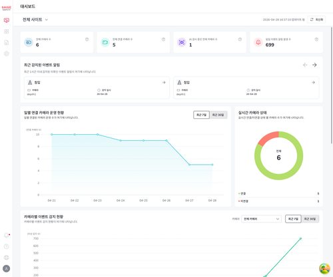Click the 04-24 data point on camera chart
The height and width of the screenshot is (277, 333).
click(x=121, y=140)
